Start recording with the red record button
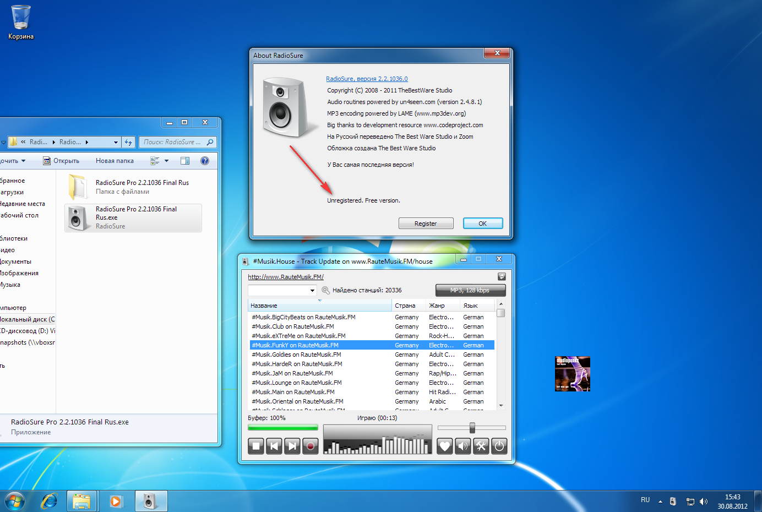The width and height of the screenshot is (762, 512). [x=311, y=446]
